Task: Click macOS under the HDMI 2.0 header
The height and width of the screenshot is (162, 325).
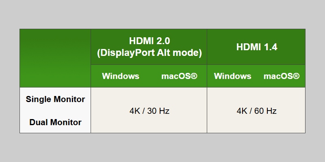Action: [x=177, y=76]
